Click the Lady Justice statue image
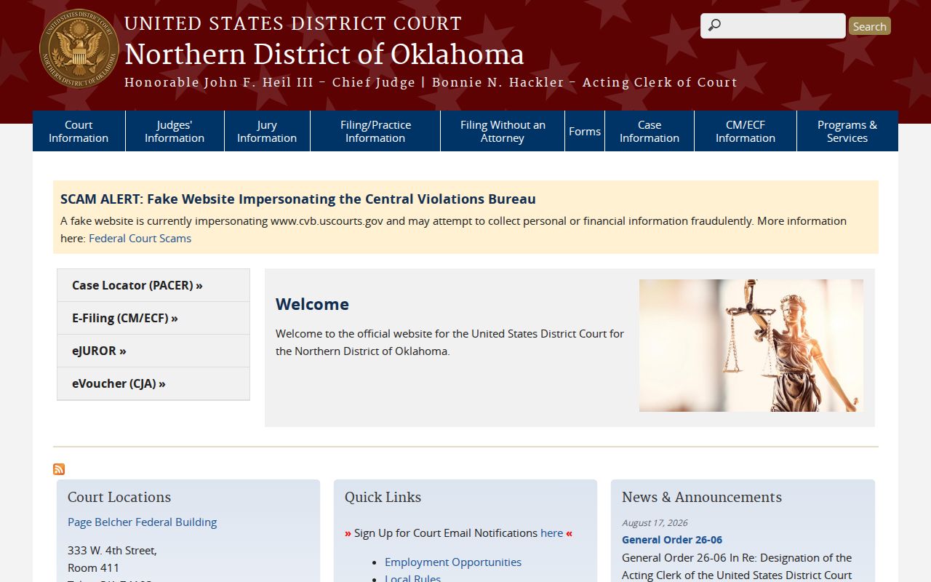The height and width of the screenshot is (582, 931). click(751, 346)
